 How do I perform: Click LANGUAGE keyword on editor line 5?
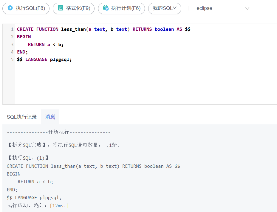click(x=36, y=59)
